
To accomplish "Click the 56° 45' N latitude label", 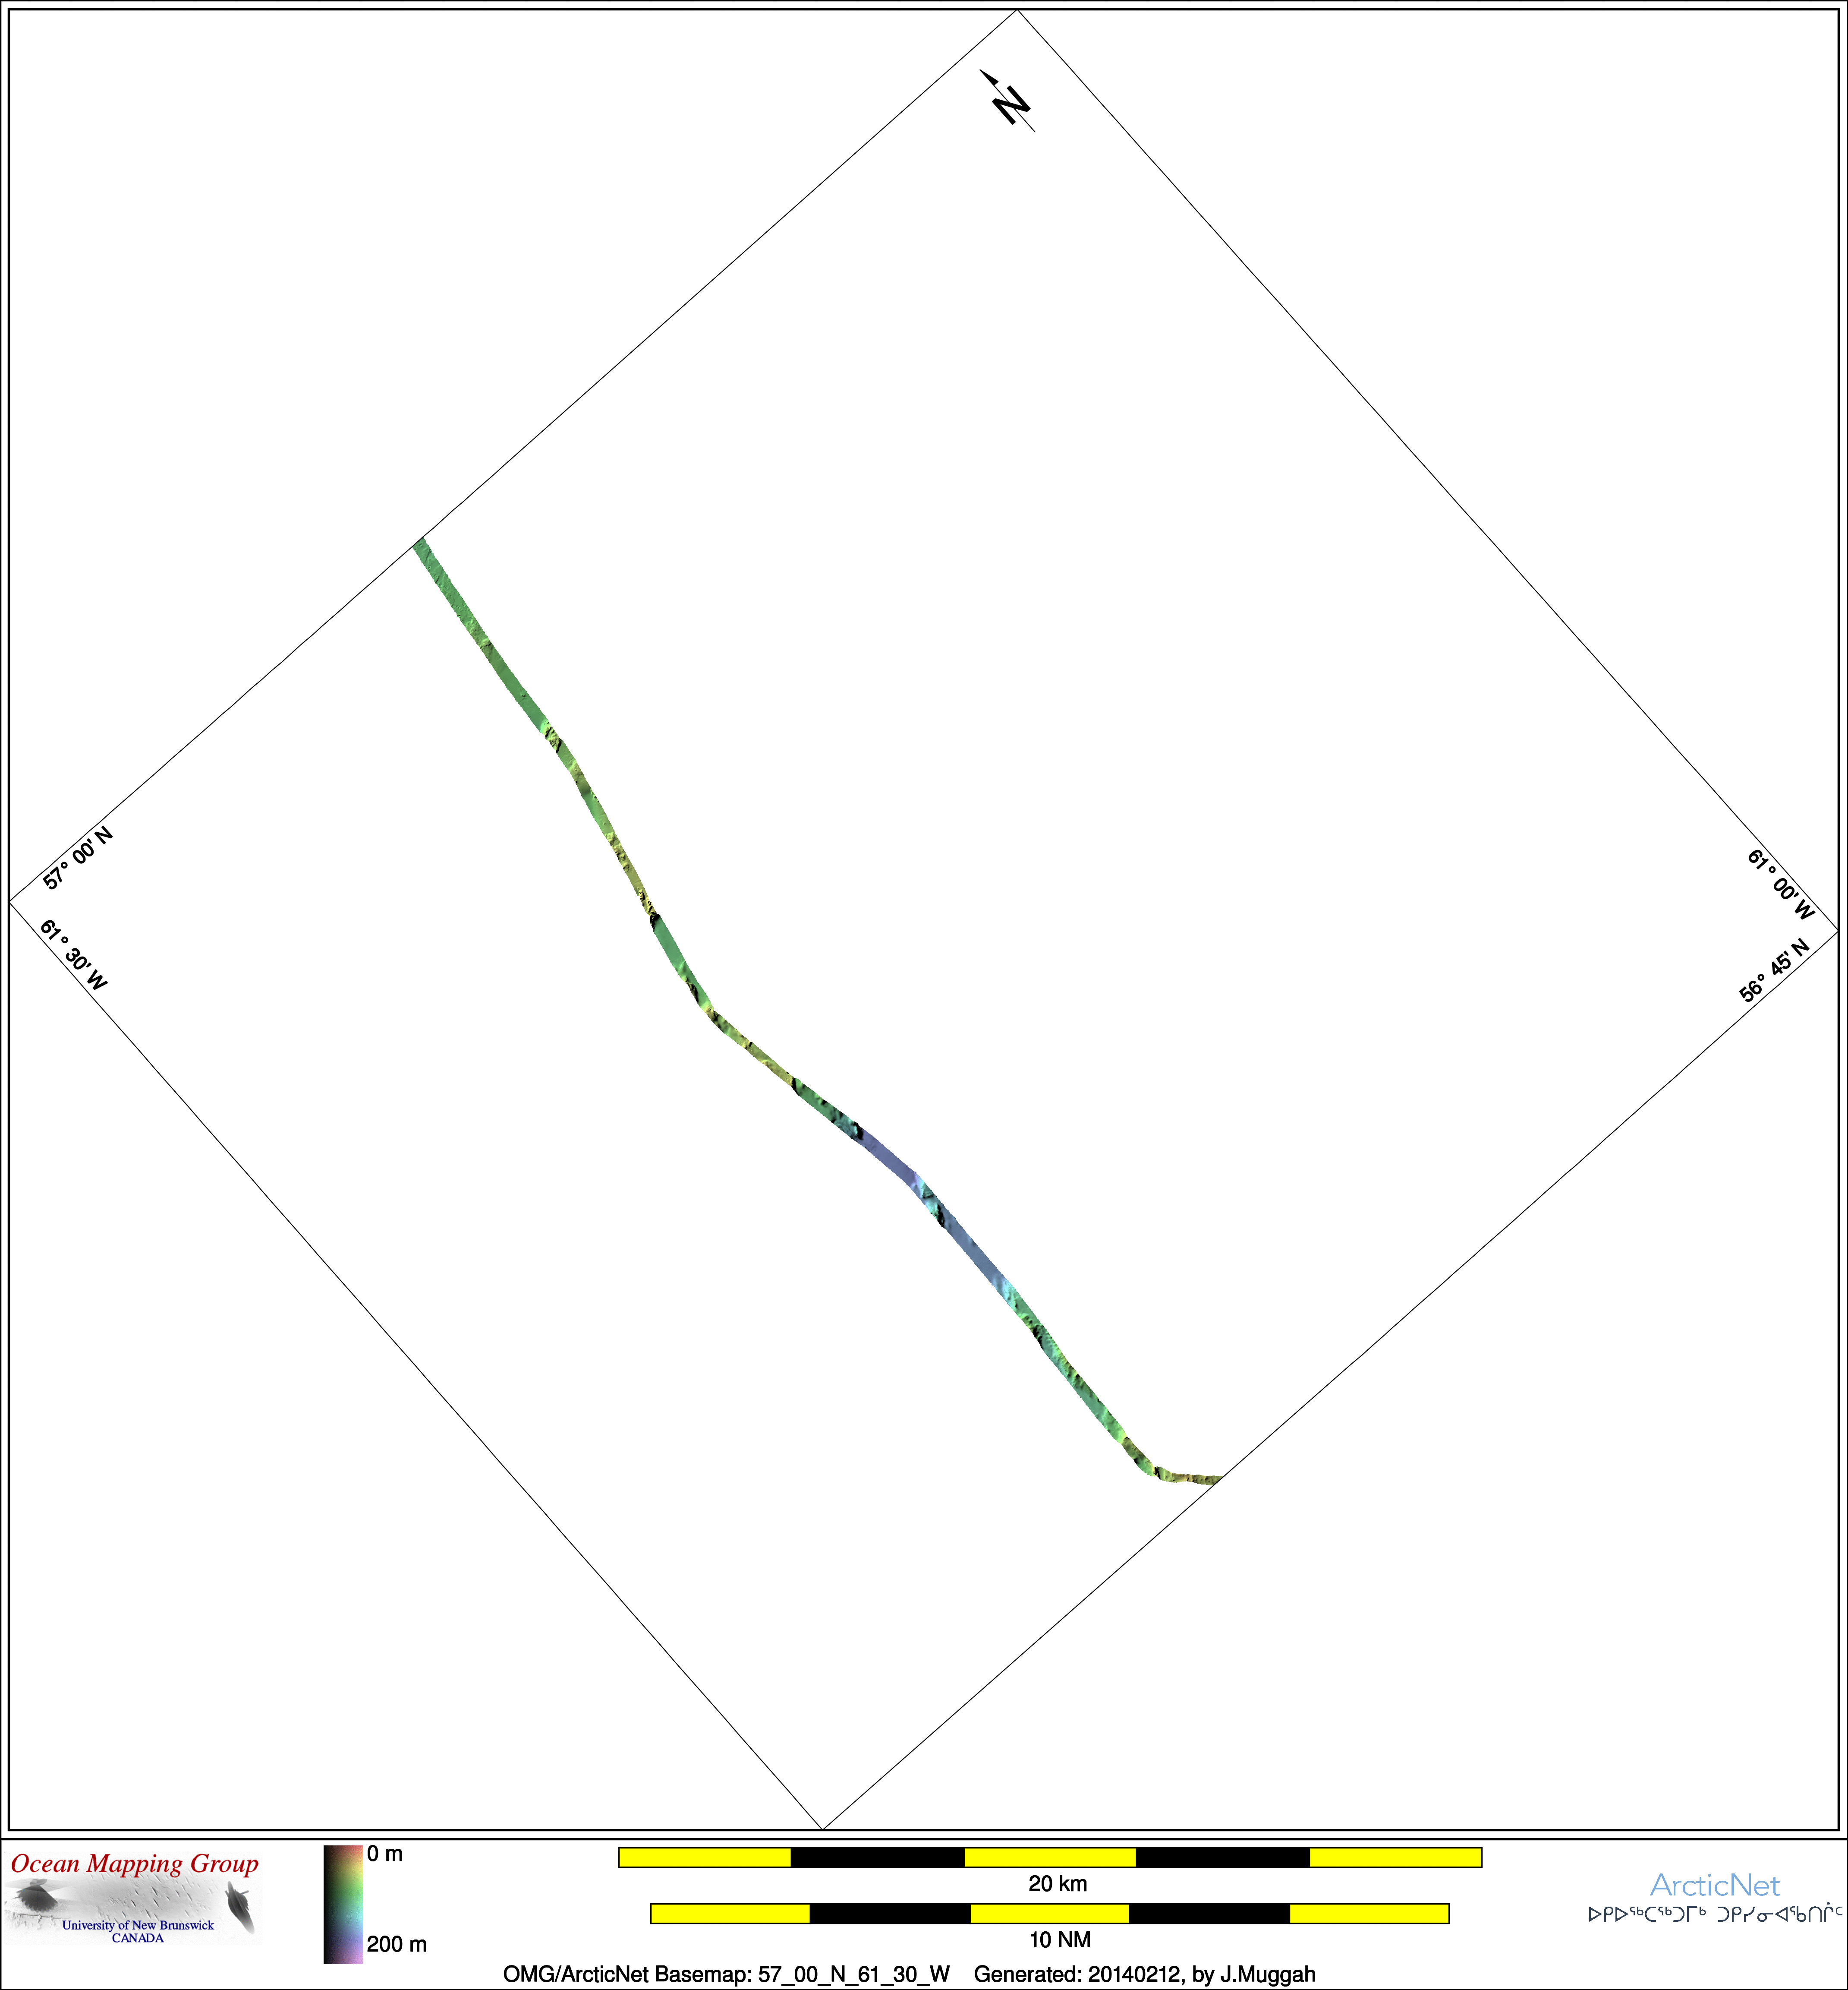I will 1774,970.
